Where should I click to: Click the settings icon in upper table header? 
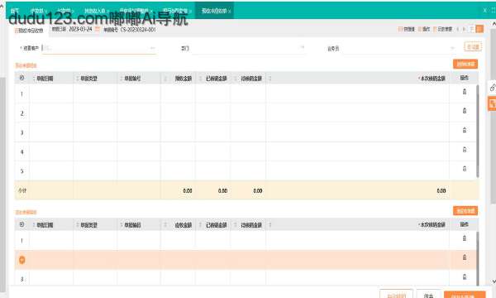21,78
